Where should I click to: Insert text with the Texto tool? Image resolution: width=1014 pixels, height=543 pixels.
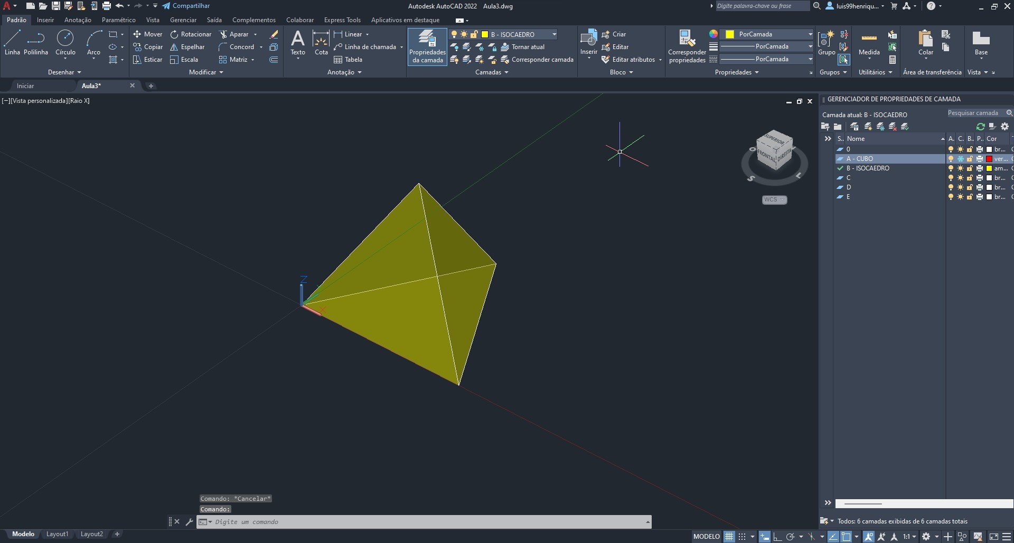tap(298, 43)
